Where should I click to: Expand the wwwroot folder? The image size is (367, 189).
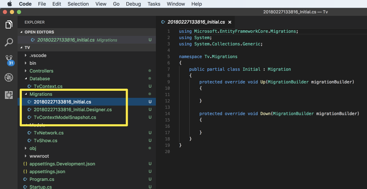point(26,156)
